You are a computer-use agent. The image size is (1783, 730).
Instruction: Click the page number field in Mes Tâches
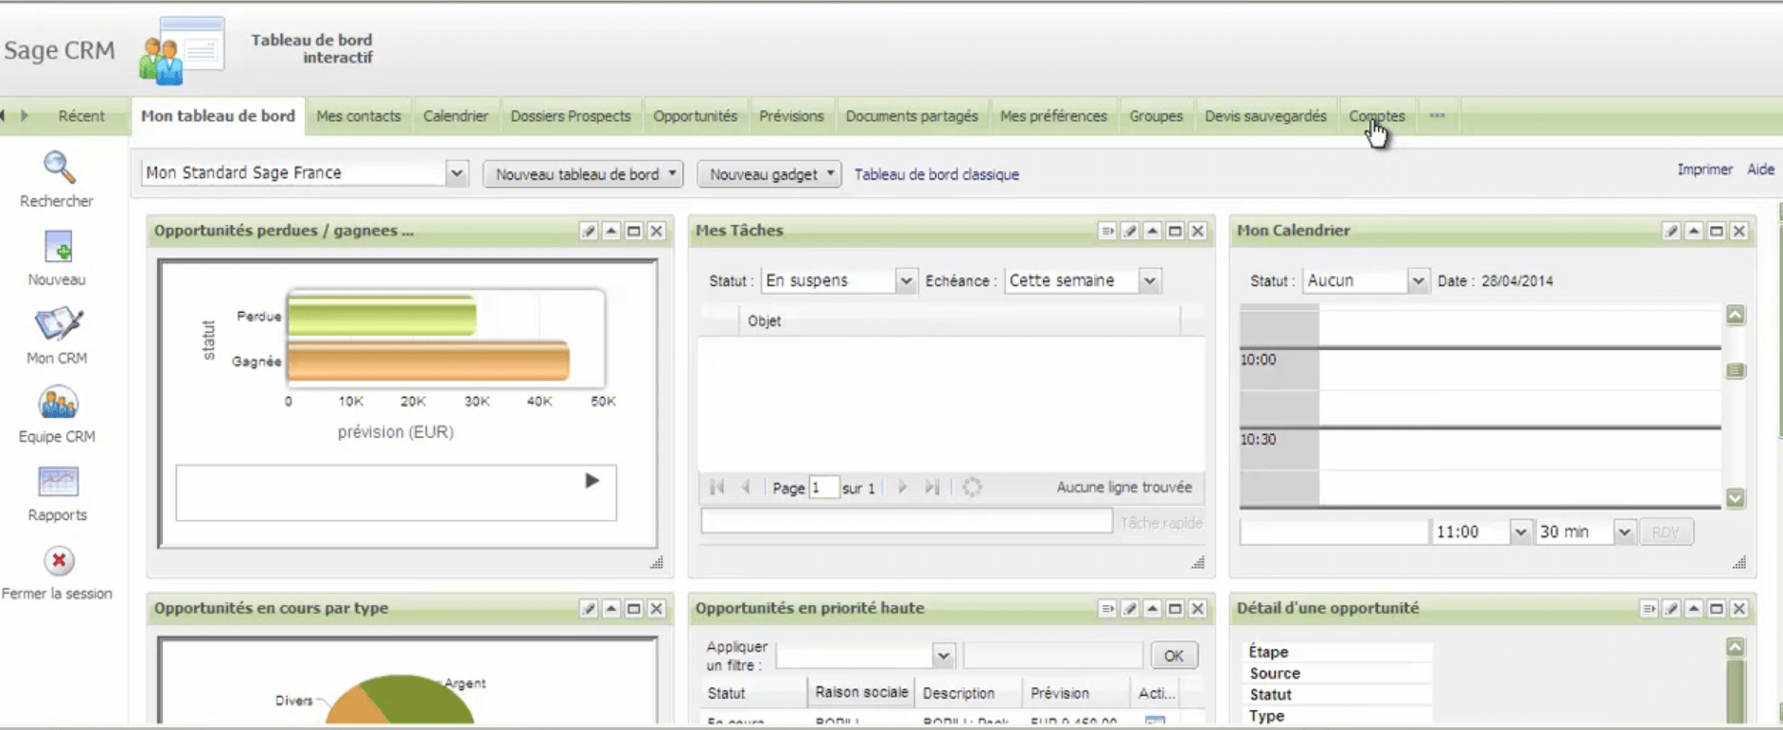[x=823, y=487]
